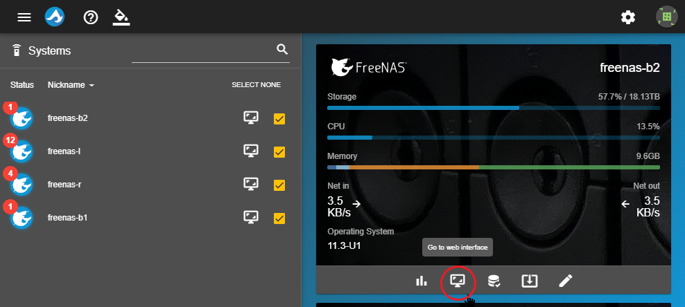685x307 pixels.
Task: Open the hamburger navigation menu
Action: [24, 17]
